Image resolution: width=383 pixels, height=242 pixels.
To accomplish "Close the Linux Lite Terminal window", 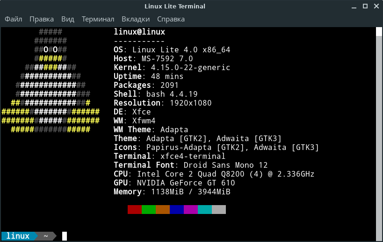I will pos(376,6).
